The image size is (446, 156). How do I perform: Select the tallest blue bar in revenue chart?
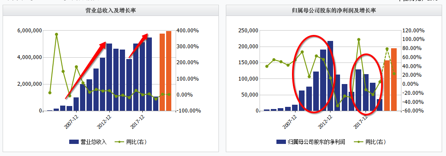click(149, 74)
